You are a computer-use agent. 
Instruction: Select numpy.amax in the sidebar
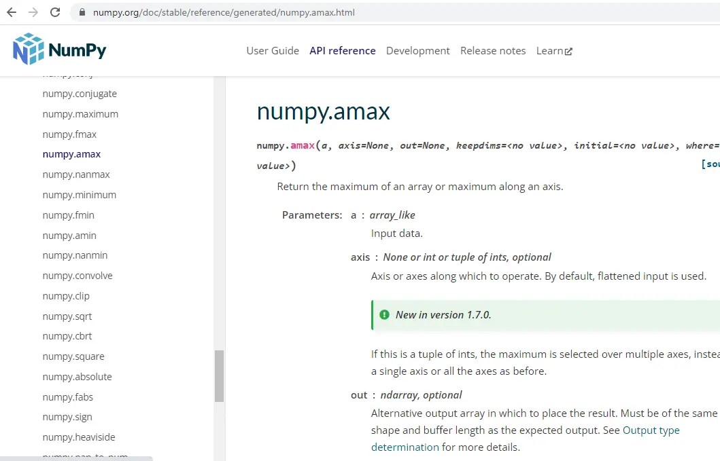[71, 155]
